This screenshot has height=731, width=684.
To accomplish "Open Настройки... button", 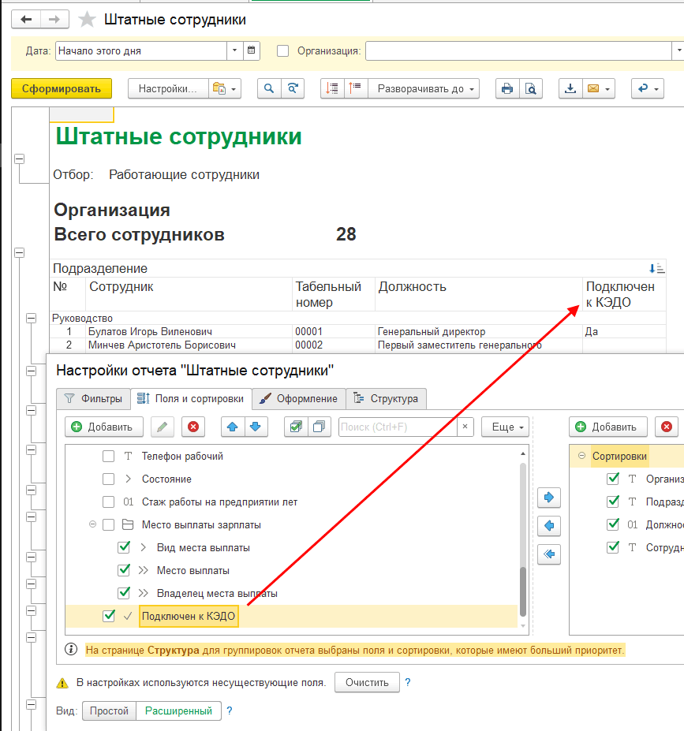I will point(168,88).
